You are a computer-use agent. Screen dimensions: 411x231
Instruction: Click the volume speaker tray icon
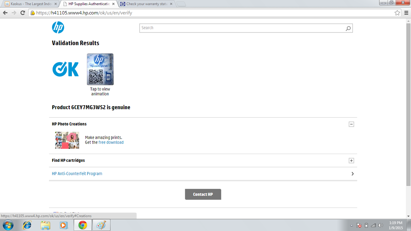[381, 226]
